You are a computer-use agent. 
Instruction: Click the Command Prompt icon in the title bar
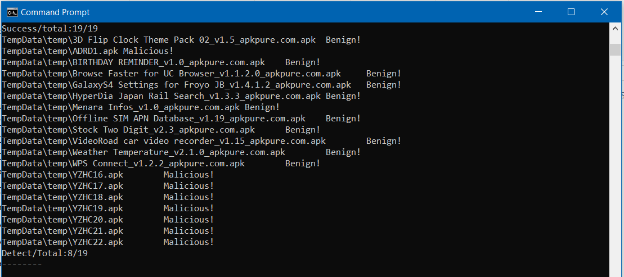click(x=11, y=12)
